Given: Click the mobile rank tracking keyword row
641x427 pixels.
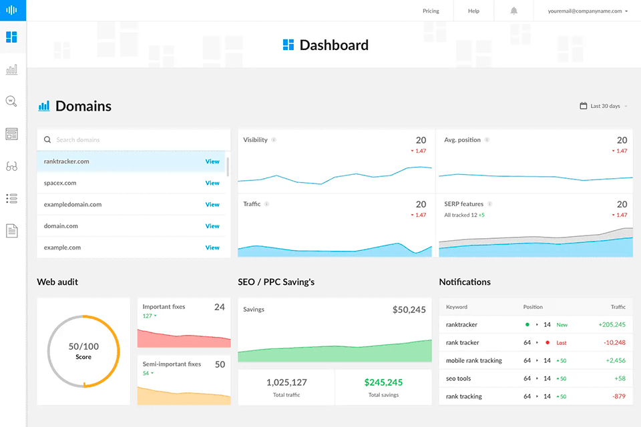Looking at the screenshot, I should coord(536,360).
